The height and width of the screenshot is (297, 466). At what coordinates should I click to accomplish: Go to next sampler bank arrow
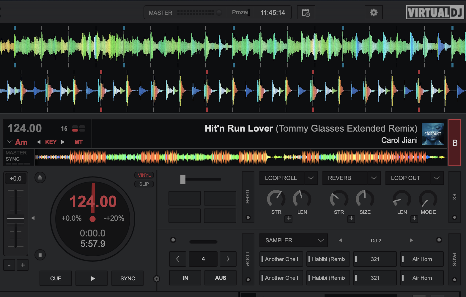pyautogui.click(x=411, y=240)
